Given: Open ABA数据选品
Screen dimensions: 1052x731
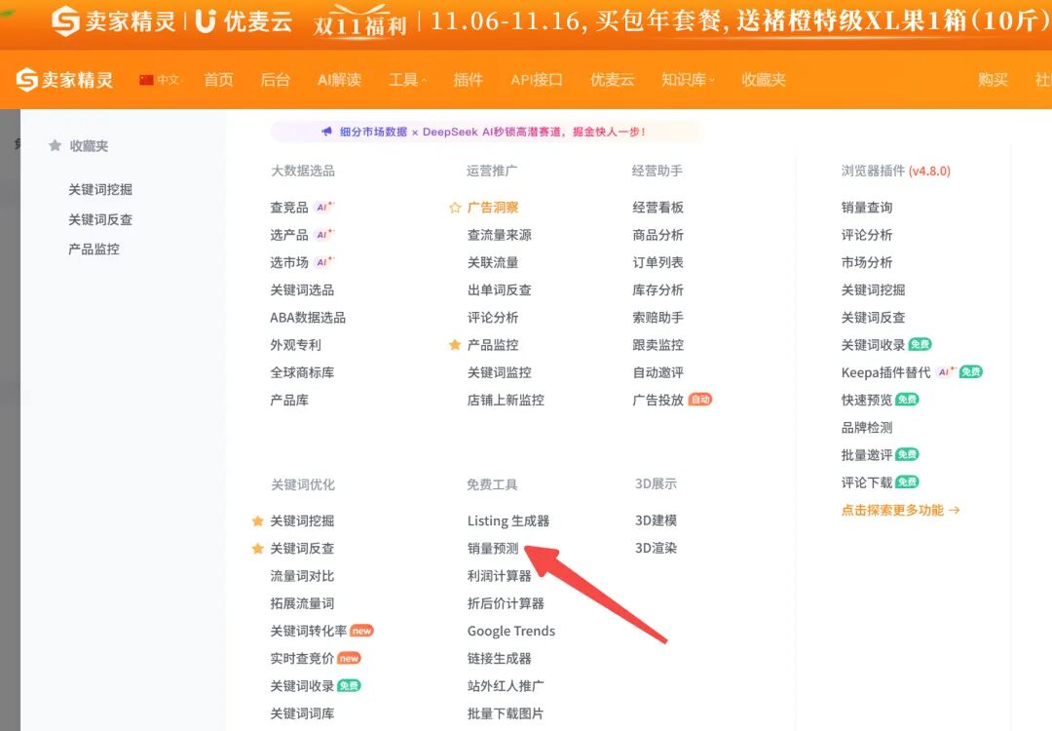Looking at the screenshot, I should pos(308,318).
